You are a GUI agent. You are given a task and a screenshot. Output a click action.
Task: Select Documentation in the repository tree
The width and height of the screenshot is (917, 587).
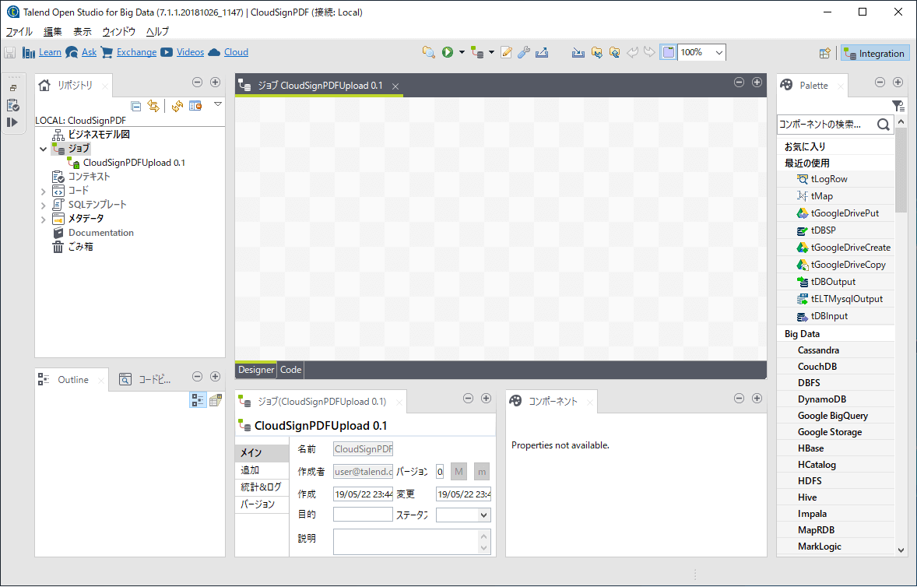pos(100,233)
